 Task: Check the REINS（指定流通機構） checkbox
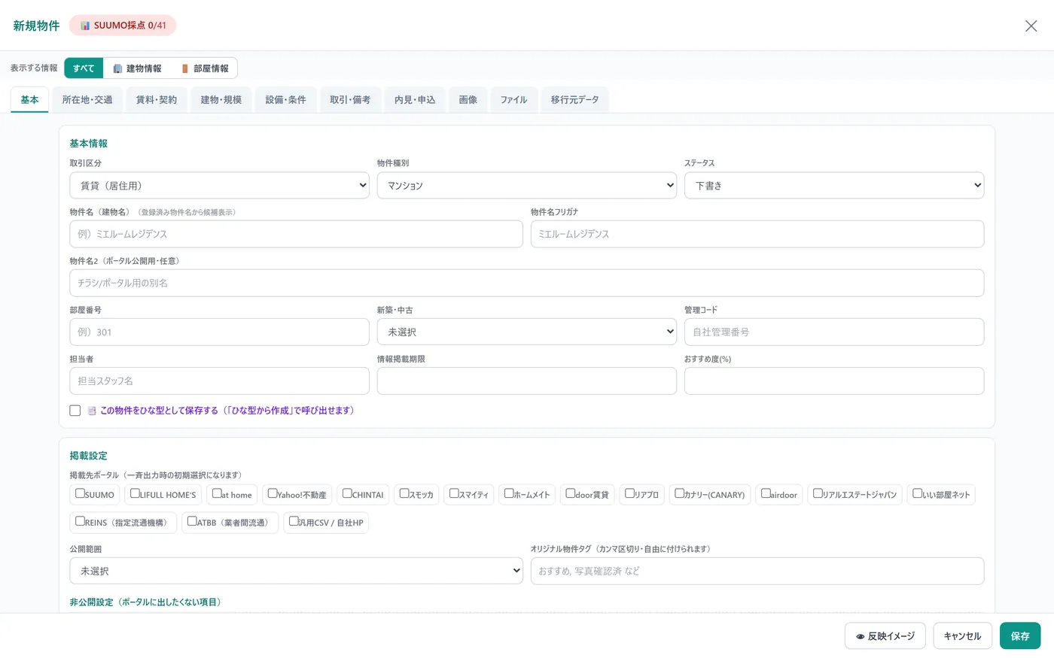[x=80, y=521]
